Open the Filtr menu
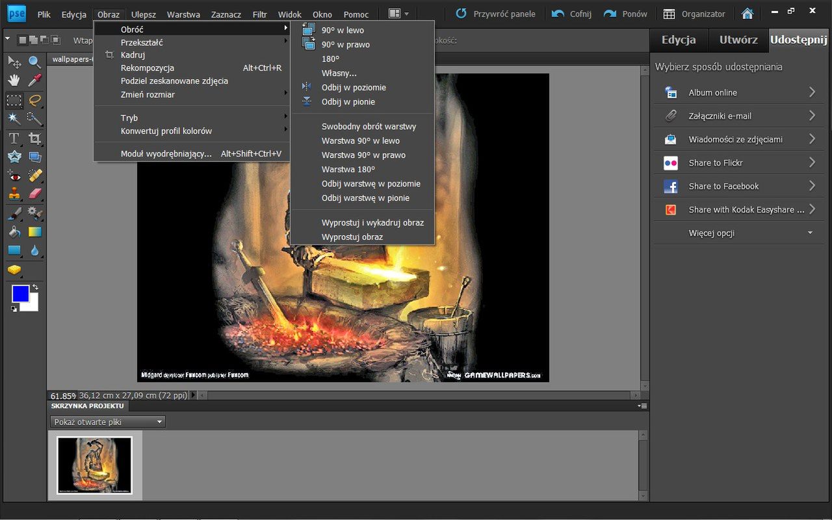 click(260, 14)
